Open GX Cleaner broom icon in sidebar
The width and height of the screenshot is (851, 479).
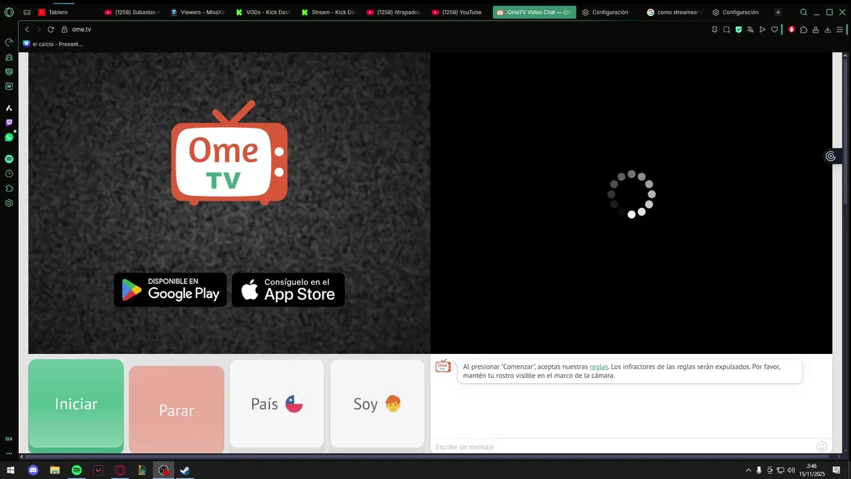(x=9, y=57)
